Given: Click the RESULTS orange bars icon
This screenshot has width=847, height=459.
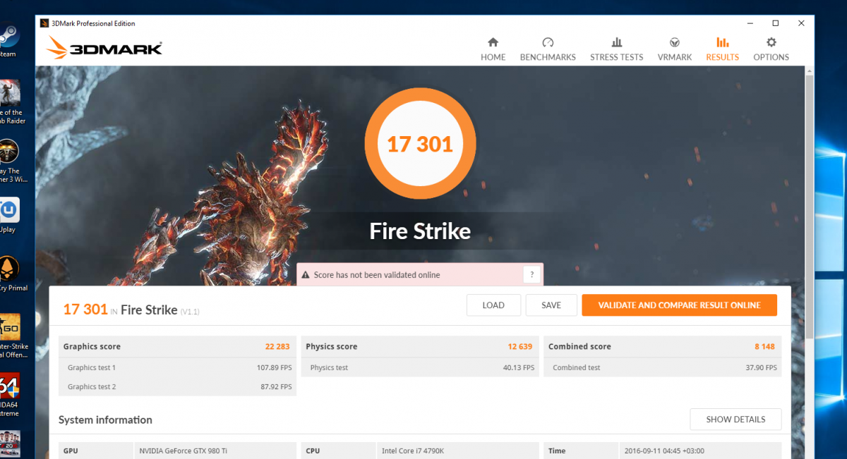Looking at the screenshot, I should (x=722, y=42).
